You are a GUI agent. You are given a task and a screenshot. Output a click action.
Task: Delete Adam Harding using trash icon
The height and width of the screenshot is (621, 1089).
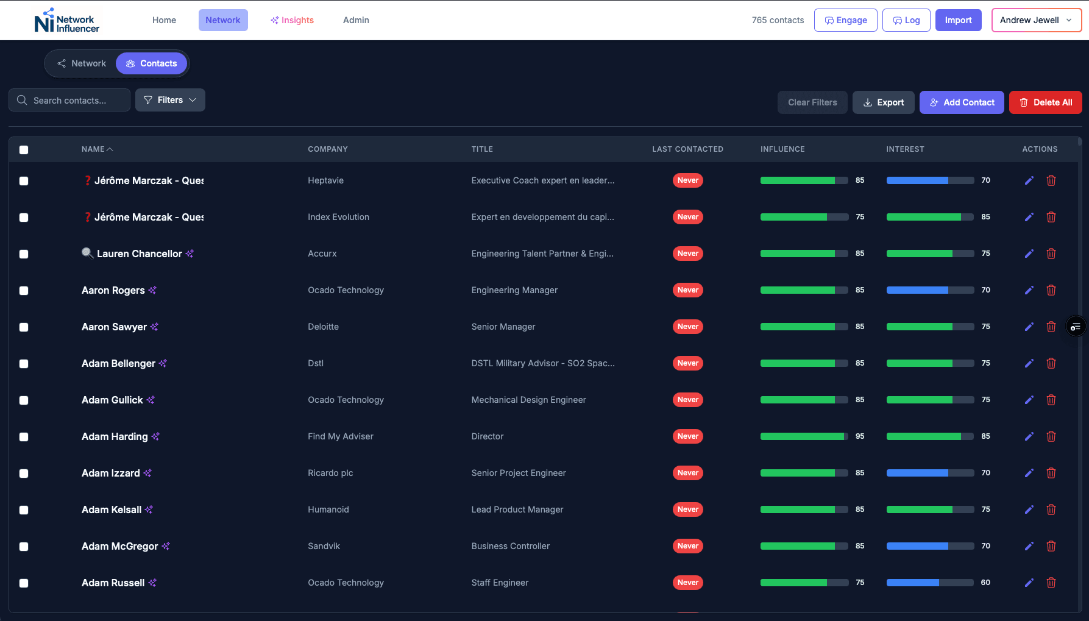(1051, 436)
